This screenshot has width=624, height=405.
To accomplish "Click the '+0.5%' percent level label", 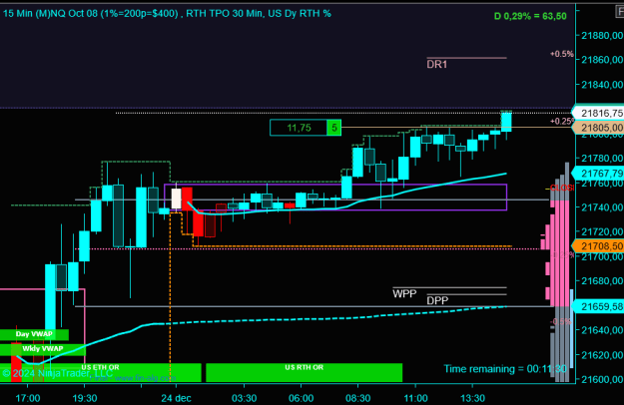I will [x=562, y=54].
